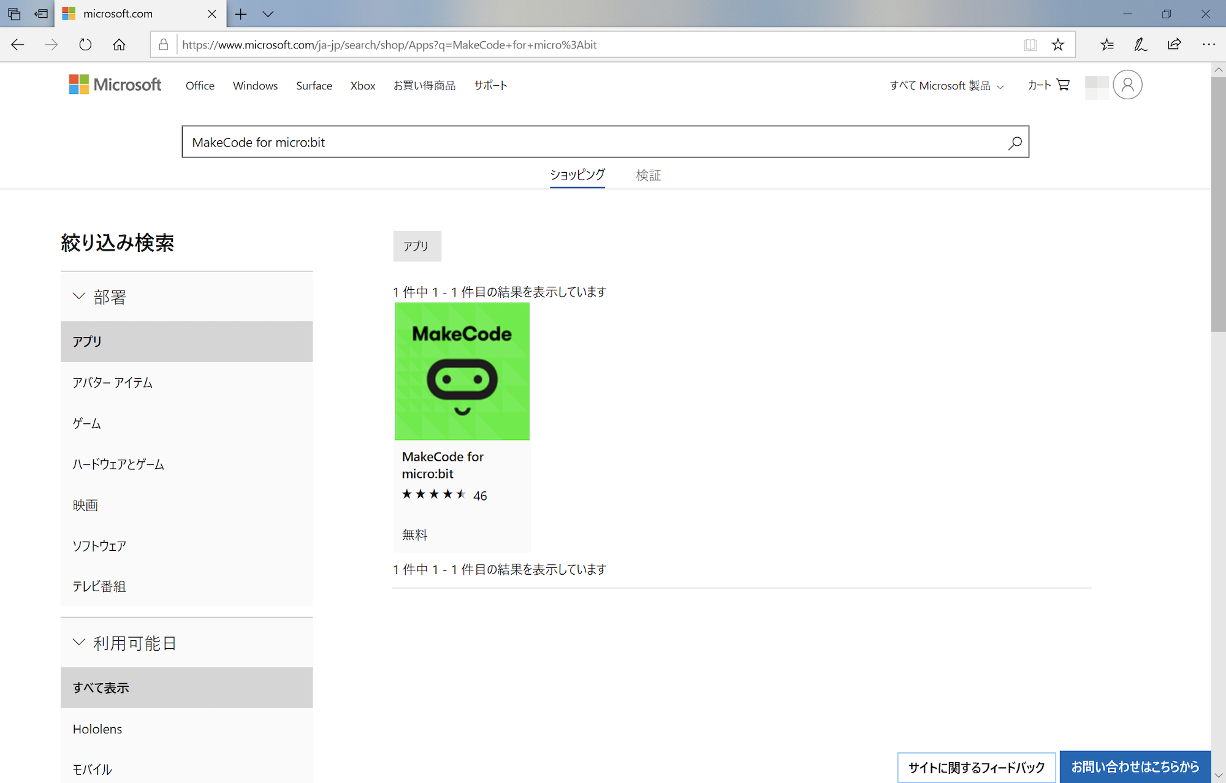1226x783 pixels.
Task: Click the Microsoft logo
Action: (115, 85)
